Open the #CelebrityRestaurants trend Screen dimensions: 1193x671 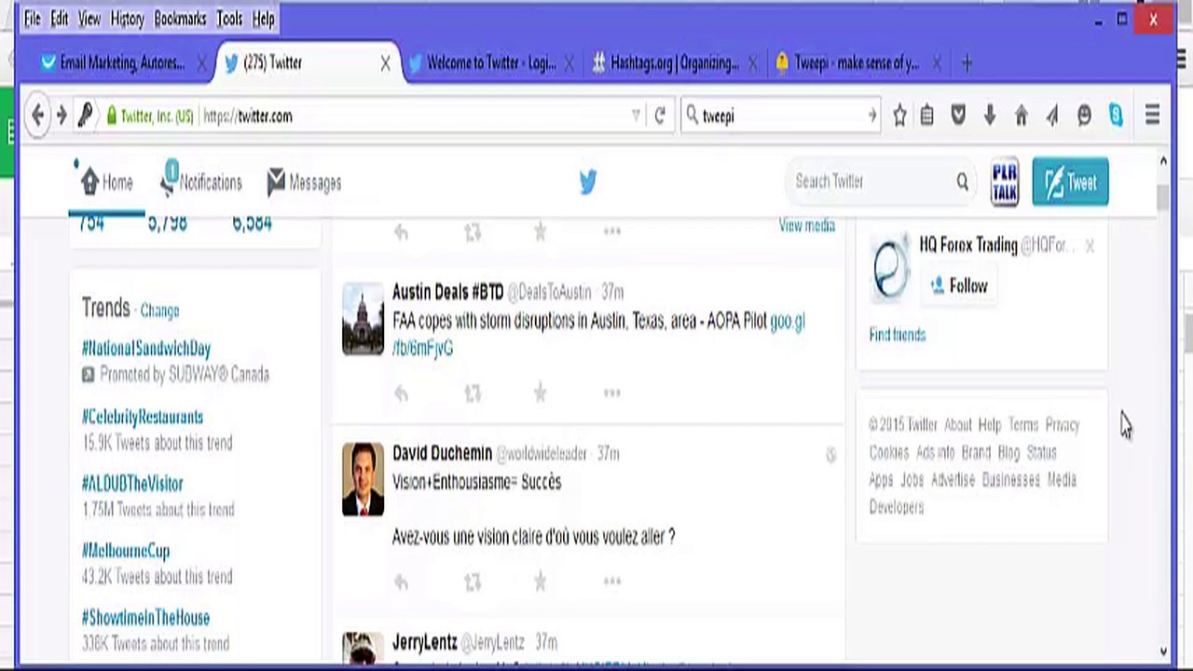pos(143,417)
